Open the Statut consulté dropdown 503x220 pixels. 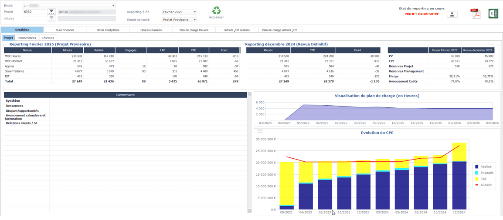coord(194,20)
